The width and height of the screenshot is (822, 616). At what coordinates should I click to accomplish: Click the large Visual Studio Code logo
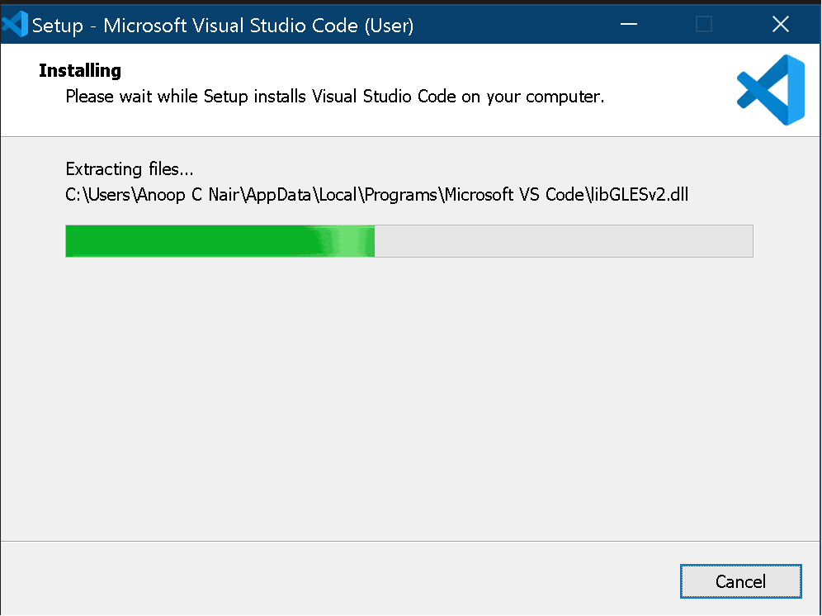coord(770,90)
